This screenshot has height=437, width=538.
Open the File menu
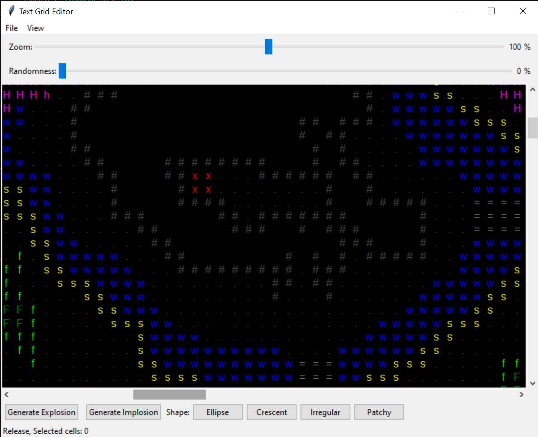tap(12, 28)
